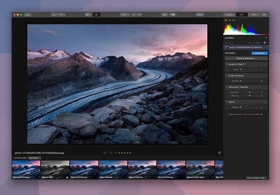Select the photo-1473800447596 layer row

pos(246,47)
